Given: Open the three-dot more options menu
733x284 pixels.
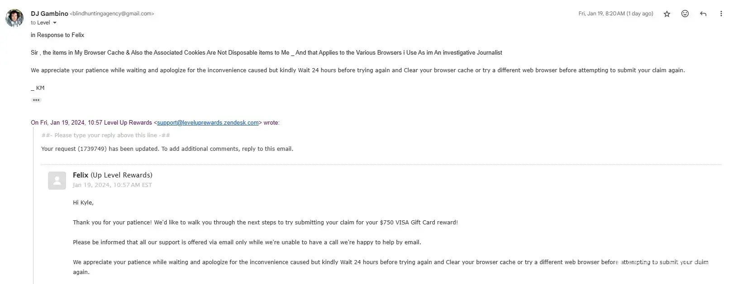Looking at the screenshot, I should (721, 14).
